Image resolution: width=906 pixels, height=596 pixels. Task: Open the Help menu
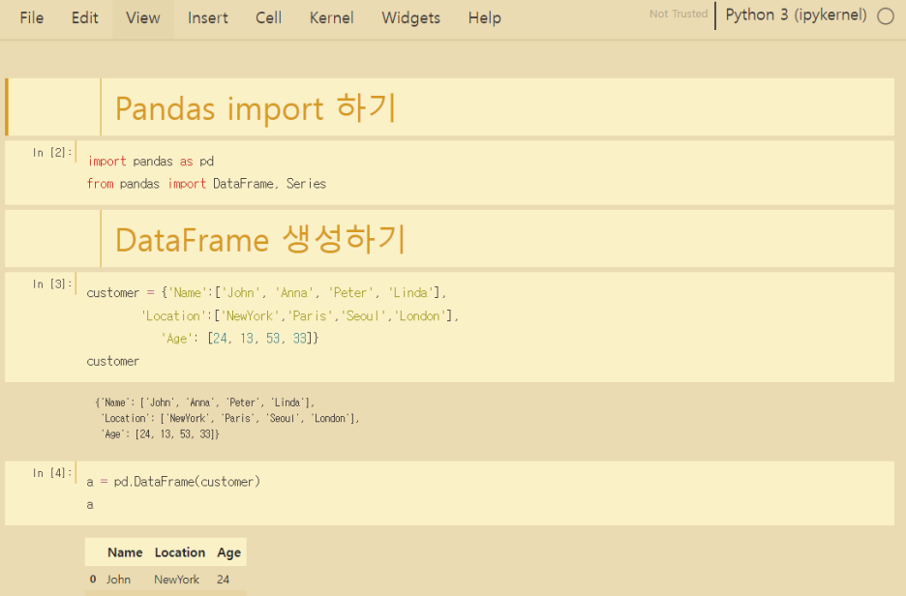pyautogui.click(x=484, y=18)
